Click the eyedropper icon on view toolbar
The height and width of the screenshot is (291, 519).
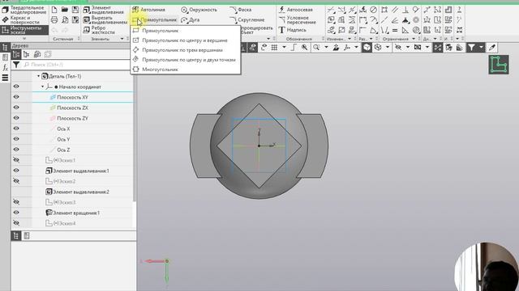(x=492, y=48)
